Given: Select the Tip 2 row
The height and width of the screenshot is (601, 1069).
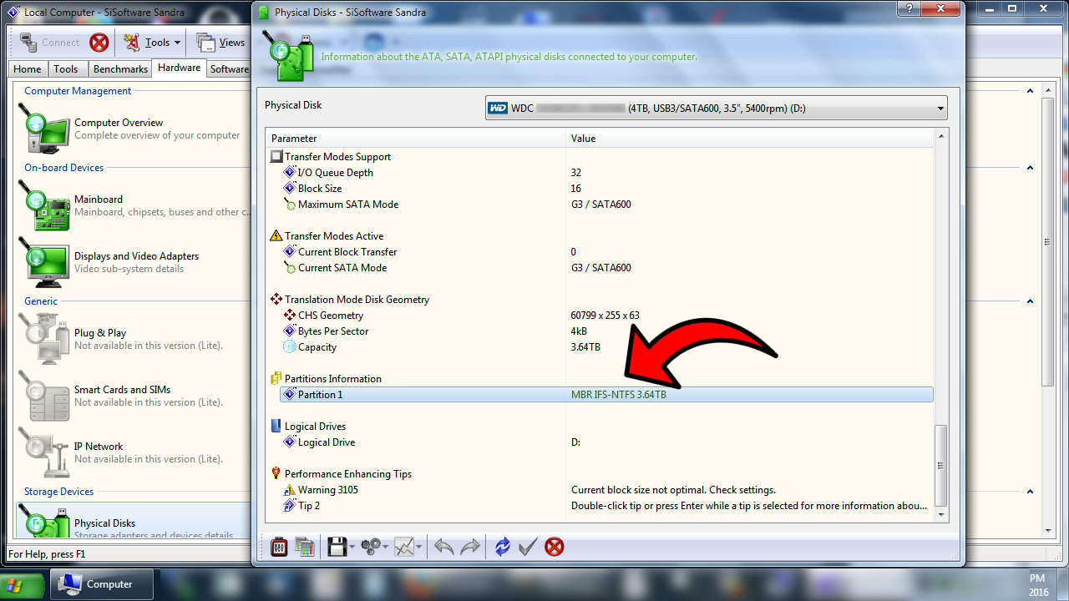Looking at the screenshot, I should tap(607, 506).
